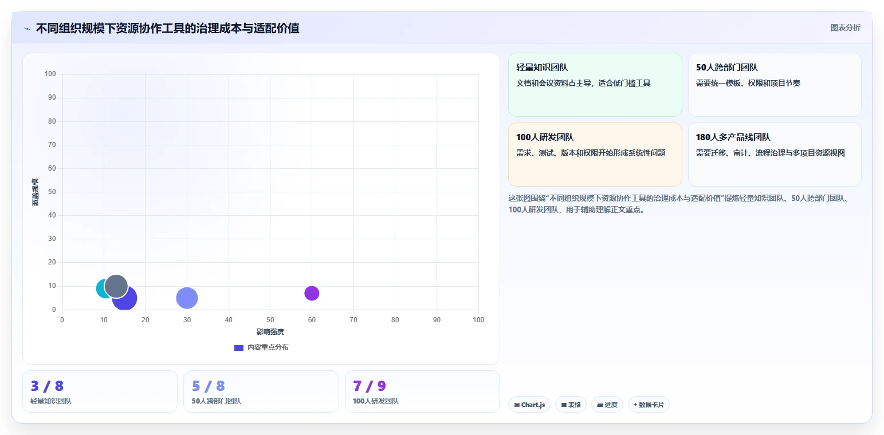Click the chart title 不同组织规模下资源协作工具的治理成本与适配价值
This screenshot has height=435, width=884.
coord(167,28)
